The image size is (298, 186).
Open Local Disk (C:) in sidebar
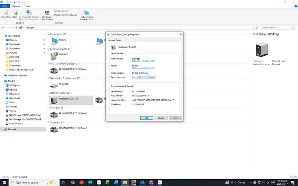16,124
